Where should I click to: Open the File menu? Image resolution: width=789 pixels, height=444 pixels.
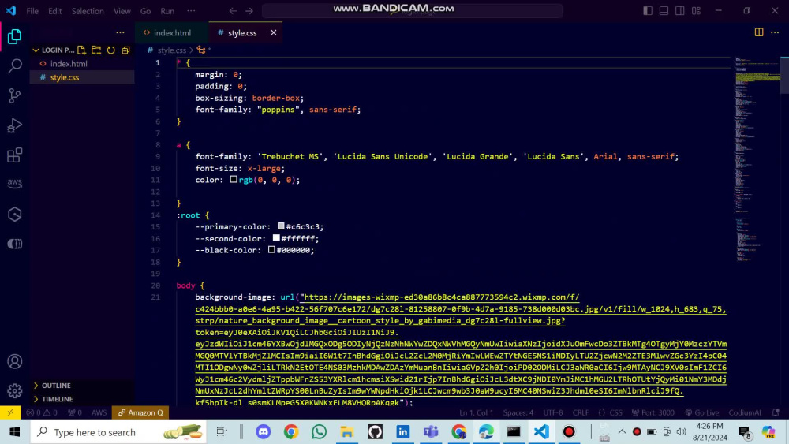(x=32, y=11)
